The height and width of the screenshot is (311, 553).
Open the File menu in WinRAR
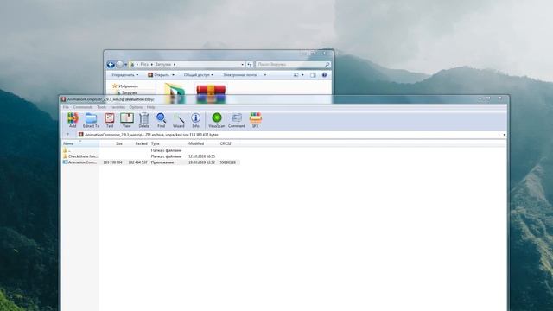66,107
